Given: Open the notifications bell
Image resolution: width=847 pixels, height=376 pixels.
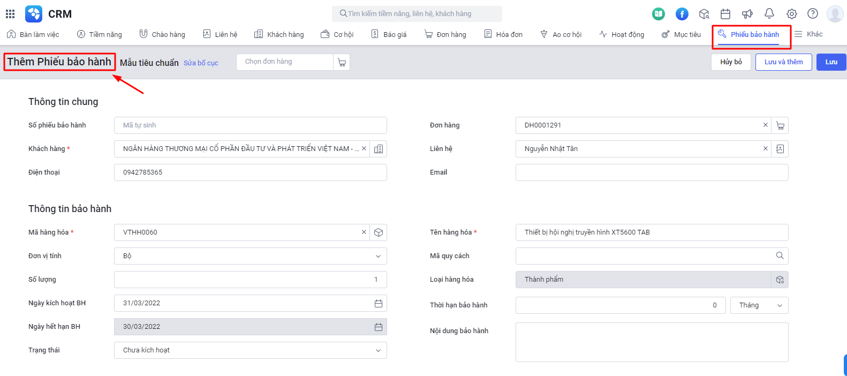Looking at the screenshot, I should coord(769,13).
